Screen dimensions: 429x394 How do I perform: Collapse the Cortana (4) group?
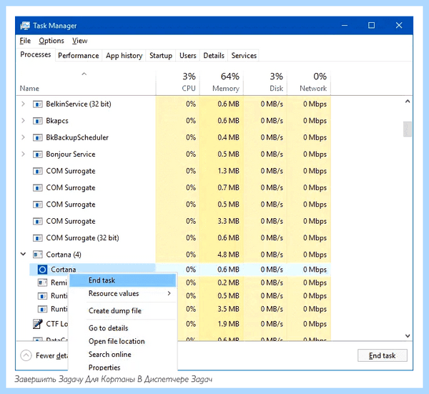24,254
